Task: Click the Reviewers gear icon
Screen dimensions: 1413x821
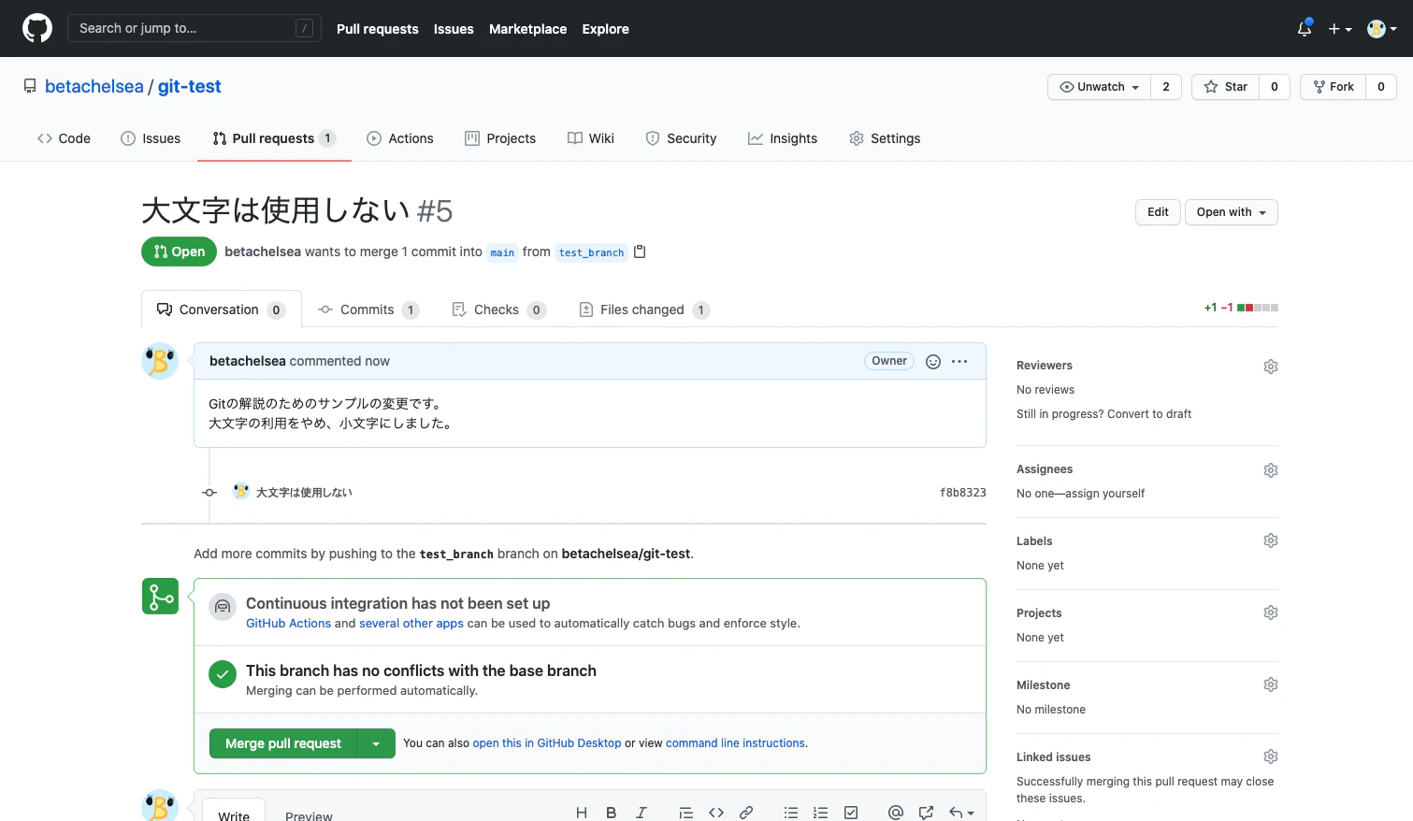Action: click(x=1271, y=367)
